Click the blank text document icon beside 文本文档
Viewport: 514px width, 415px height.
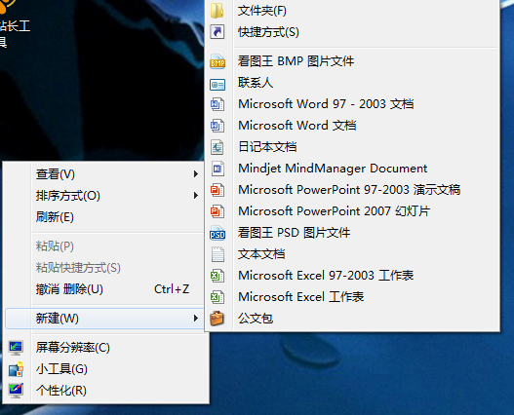click(x=217, y=254)
